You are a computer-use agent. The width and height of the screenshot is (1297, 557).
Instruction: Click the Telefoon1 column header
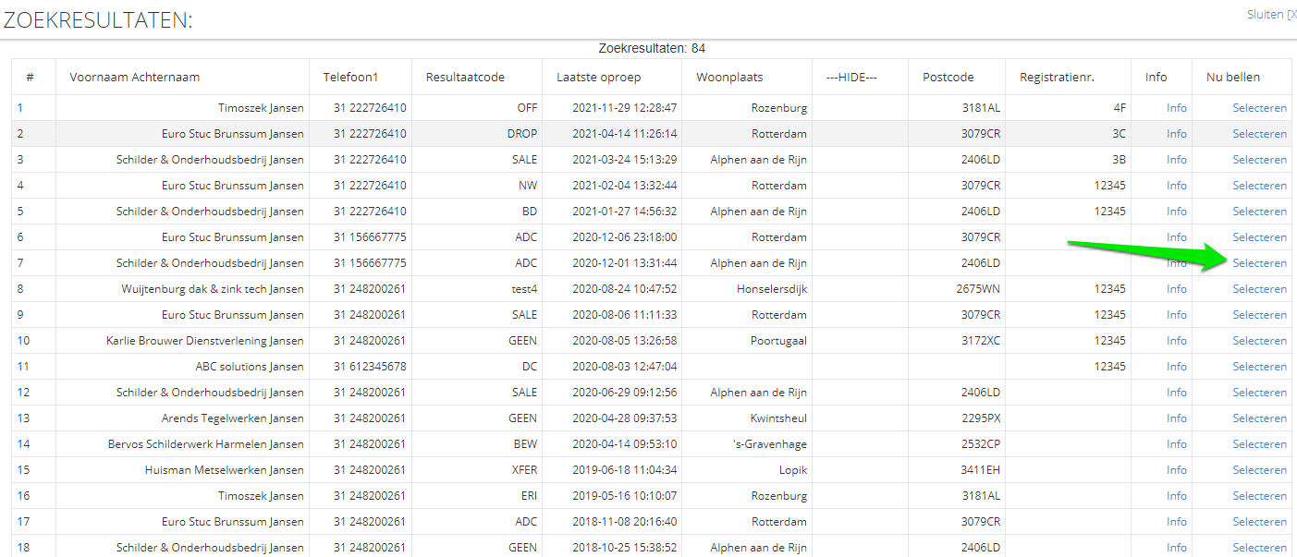coord(350,78)
